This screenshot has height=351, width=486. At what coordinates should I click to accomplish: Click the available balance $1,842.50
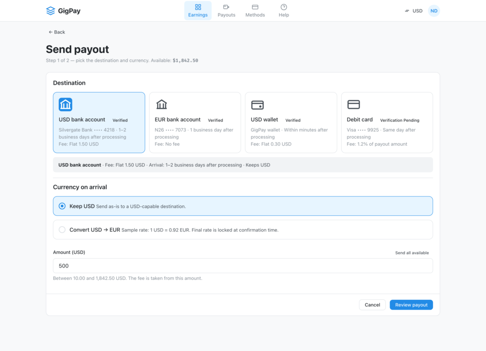click(x=186, y=60)
